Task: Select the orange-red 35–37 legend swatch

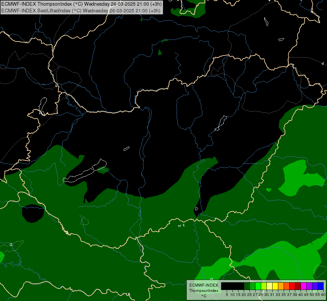Action: point(287,286)
